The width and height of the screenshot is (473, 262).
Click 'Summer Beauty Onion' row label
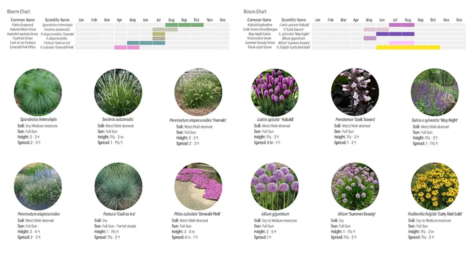tap(260, 43)
